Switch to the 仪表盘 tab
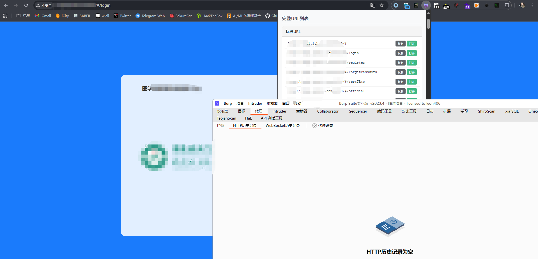538x259 pixels. pyautogui.click(x=222, y=111)
